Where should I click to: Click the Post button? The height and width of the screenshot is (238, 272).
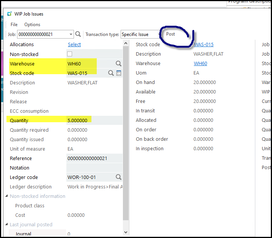click(x=171, y=34)
